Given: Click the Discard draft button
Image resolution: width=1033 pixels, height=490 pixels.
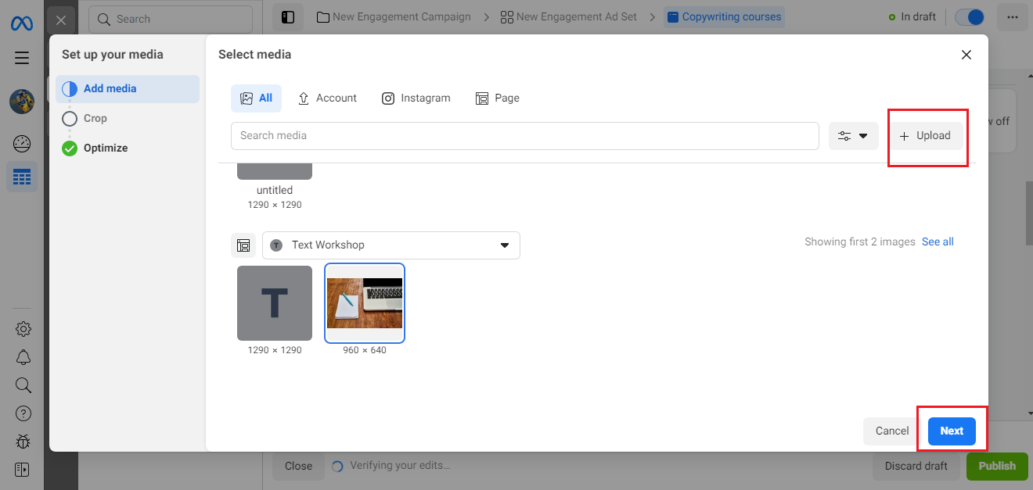Looking at the screenshot, I should click(x=916, y=466).
